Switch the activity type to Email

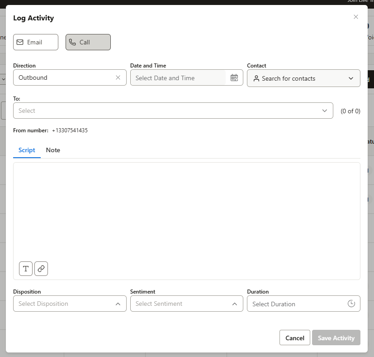[36, 42]
